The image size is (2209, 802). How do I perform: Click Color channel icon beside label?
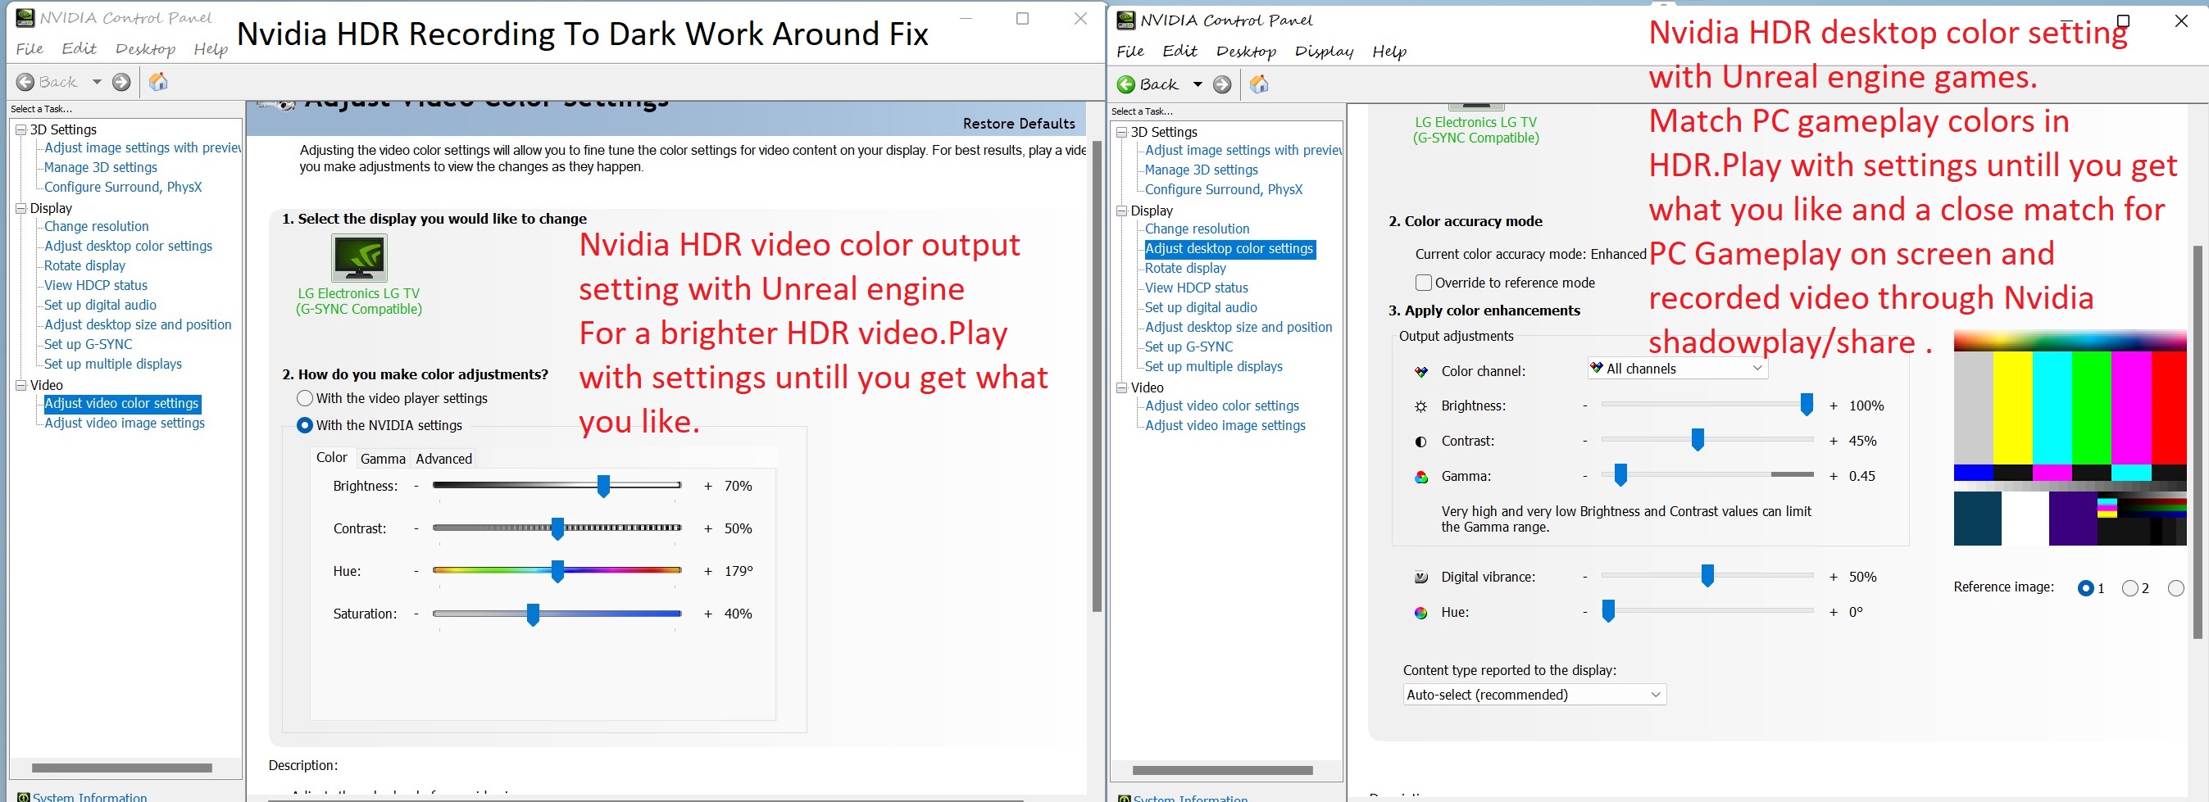pos(1421,372)
